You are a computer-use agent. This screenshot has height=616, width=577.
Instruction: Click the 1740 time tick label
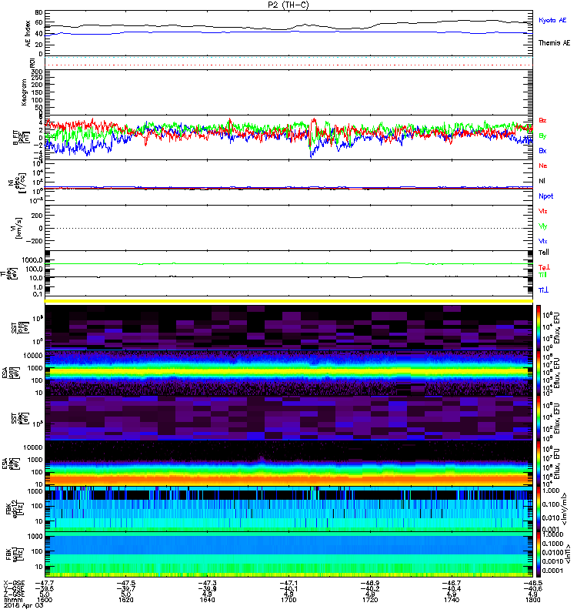[x=452, y=600]
